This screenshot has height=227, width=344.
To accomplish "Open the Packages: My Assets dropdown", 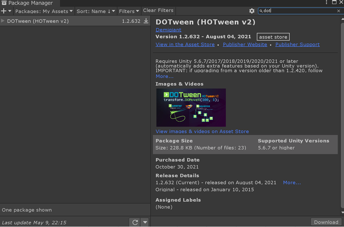I will coord(44,11).
